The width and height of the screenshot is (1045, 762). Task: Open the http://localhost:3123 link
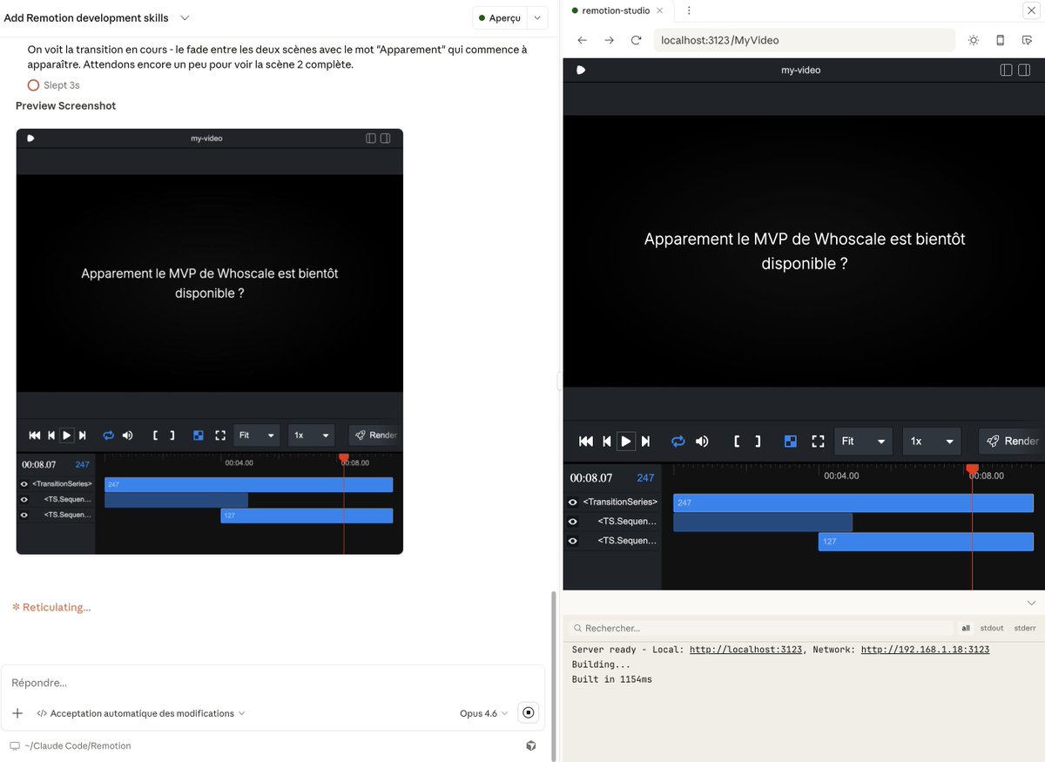coord(745,650)
